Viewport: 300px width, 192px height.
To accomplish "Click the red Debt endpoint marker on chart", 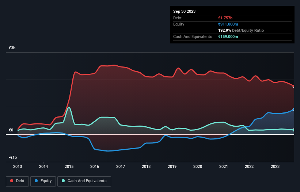I will click(294, 86).
